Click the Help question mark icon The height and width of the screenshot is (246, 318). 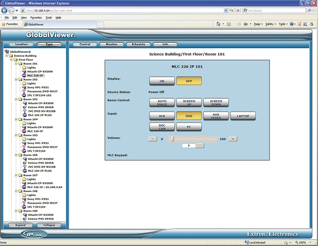(x=291, y=24)
